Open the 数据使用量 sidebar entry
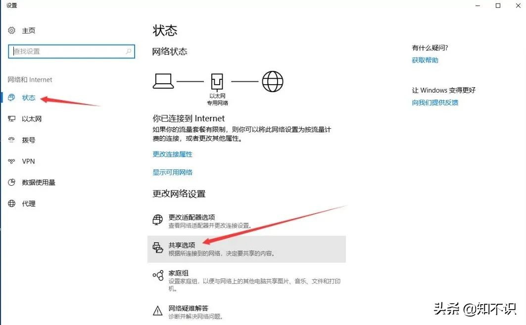 coord(39,182)
